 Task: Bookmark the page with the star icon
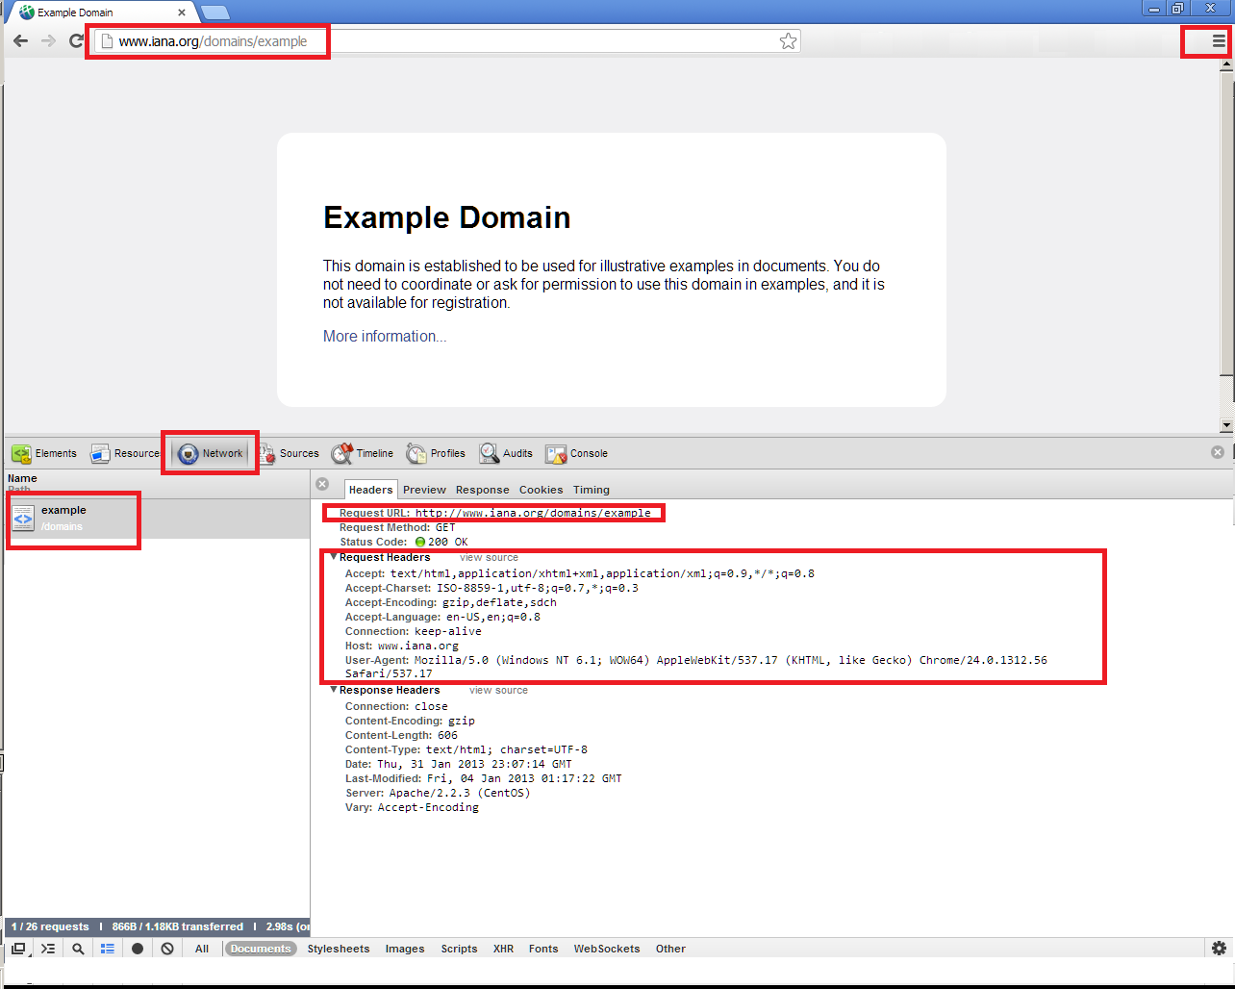click(788, 40)
